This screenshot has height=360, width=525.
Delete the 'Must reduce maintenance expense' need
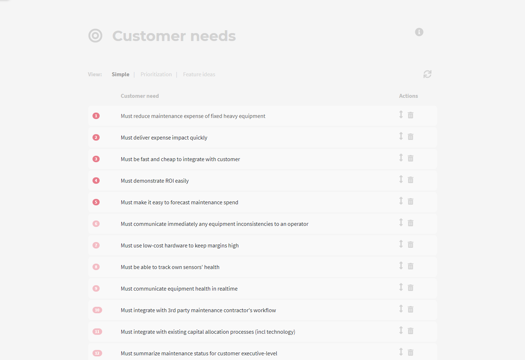[x=411, y=115]
